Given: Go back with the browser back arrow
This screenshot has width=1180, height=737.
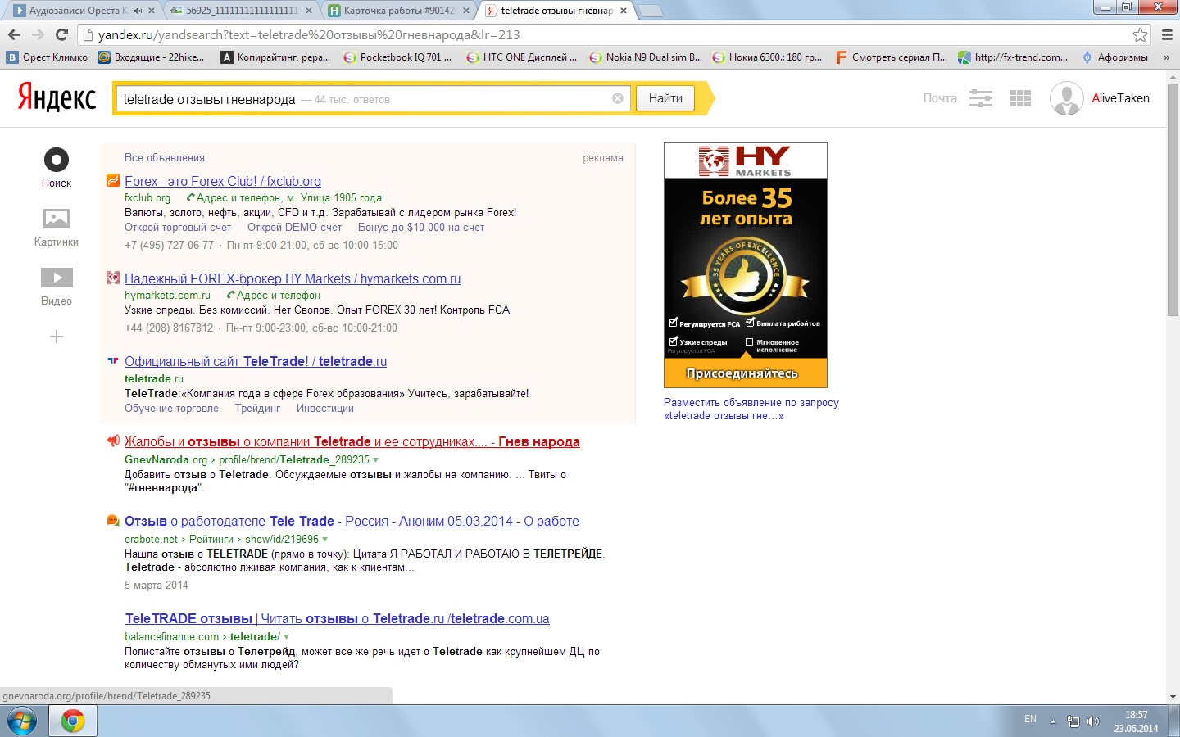Looking at the screenshot, I should coord(14,34).
